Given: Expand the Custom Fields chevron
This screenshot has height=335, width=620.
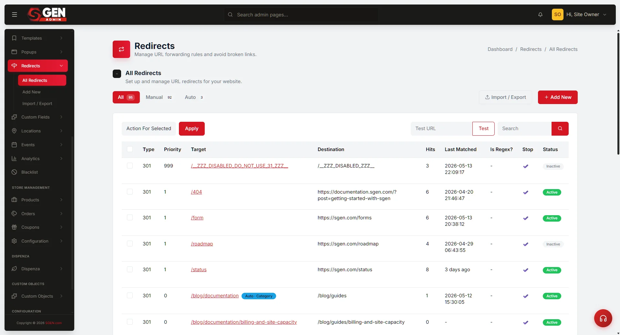Looking at the screenshot, I should pyautogui.click(x=61, y=117).
